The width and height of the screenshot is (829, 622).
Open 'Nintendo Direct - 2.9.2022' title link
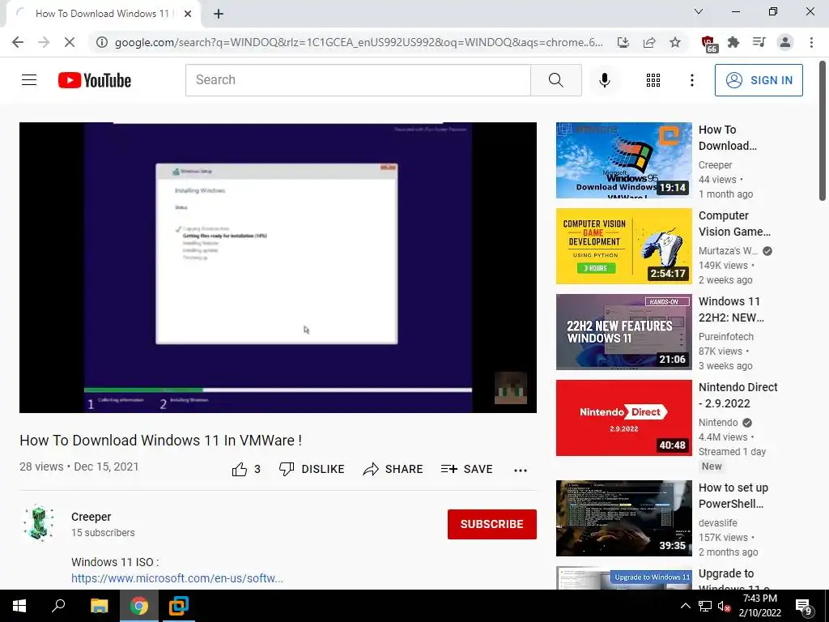(738, 395)
